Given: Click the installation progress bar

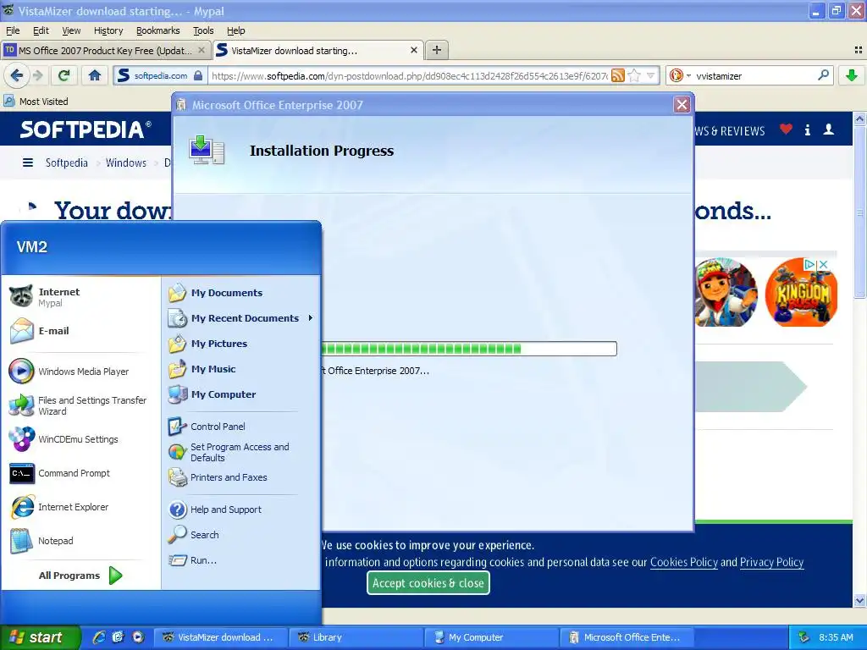Looking at the screenshot, I should (469, 348).
